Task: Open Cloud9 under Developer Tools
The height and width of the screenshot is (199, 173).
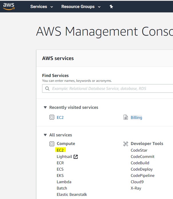Action: [137, 182]
